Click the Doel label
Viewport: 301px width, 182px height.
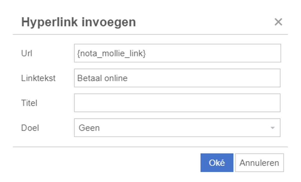tap(30, 128)
